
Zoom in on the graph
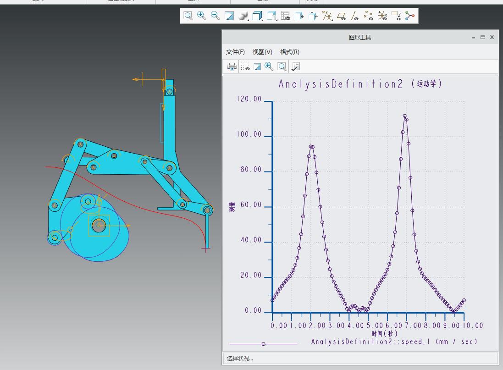[x=269, y=66]
